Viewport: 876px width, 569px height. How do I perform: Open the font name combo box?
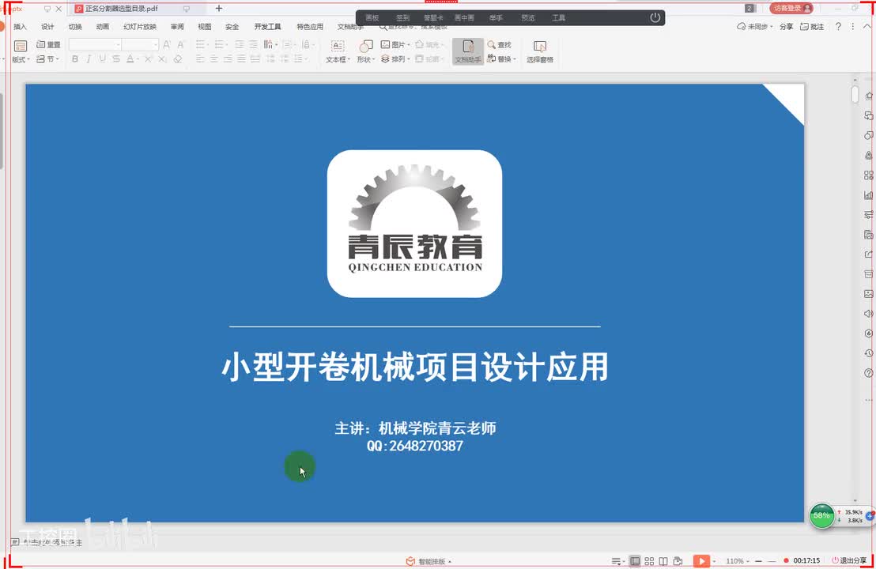[x=95, y=45]
